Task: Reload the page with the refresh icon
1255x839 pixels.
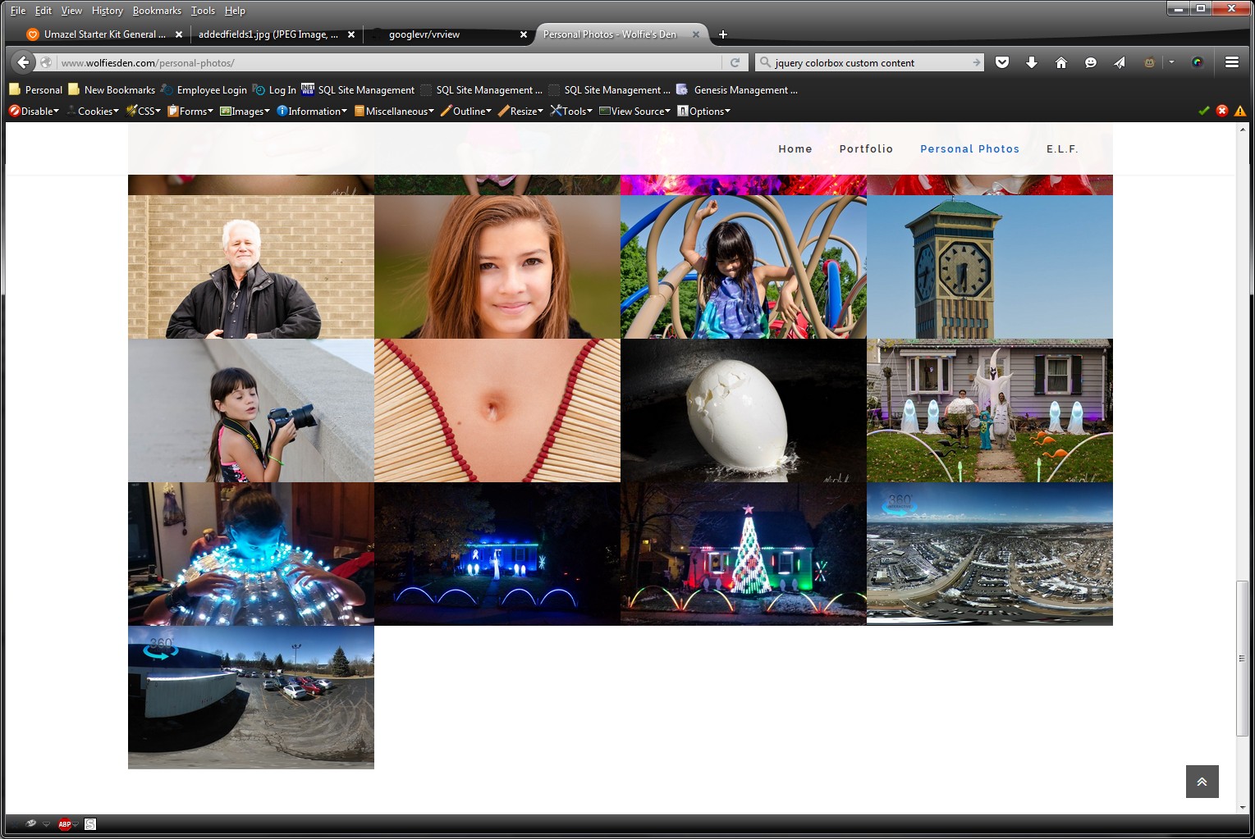Action: tap(735, 62)
